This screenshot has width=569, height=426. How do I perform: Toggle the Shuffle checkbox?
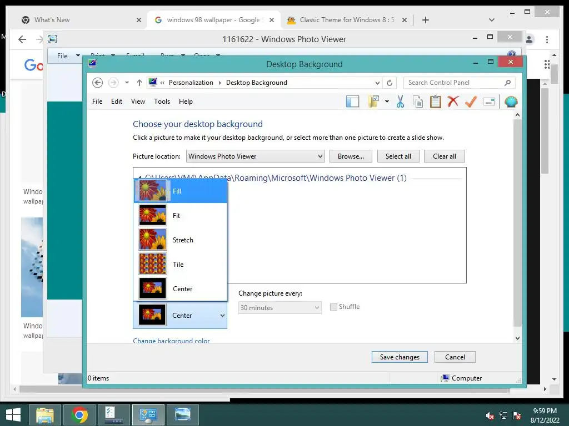point(333,307)
